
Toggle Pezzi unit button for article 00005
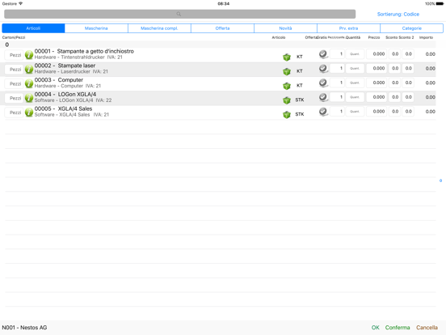click(x=15, y=112)
